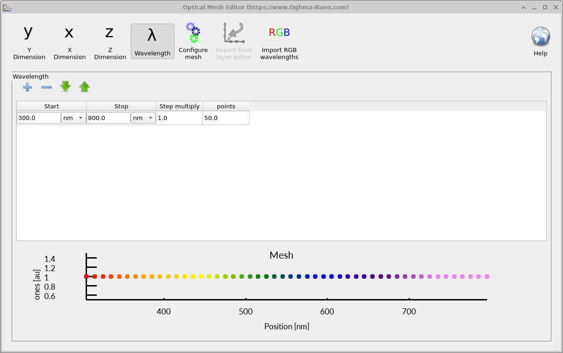
Task: Move the mesh segment down
Action: tap(65, 87)
